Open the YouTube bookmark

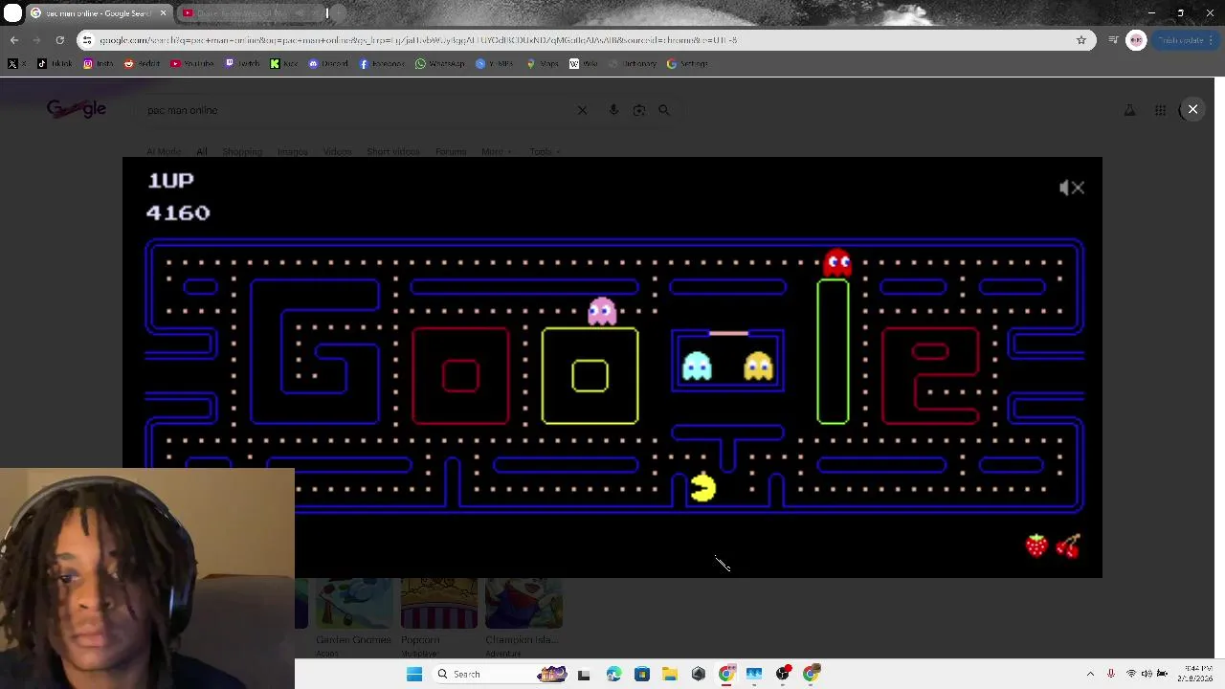(x=191, y=64)
